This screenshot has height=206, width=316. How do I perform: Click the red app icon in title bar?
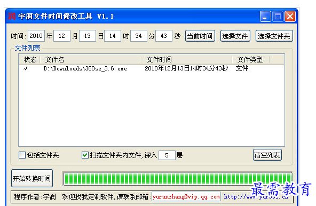pyautogui.click(x=12, y=16)
